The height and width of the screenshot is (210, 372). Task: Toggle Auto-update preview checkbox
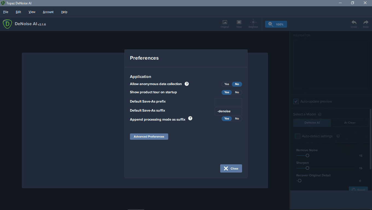(x=296, y=101)
